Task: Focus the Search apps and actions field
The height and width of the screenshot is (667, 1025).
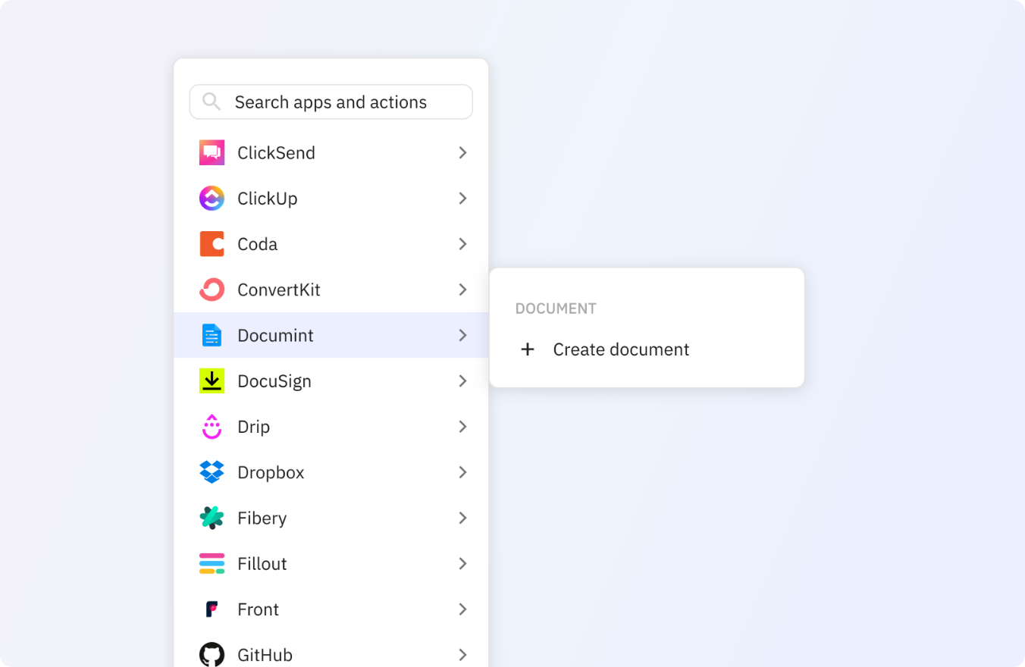Action: (331, 102)
